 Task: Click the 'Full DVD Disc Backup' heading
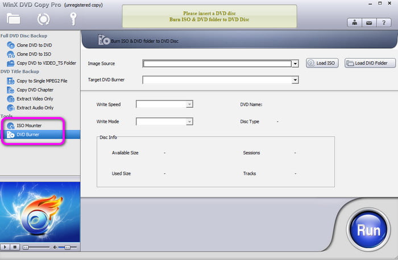tap(24, 36)
